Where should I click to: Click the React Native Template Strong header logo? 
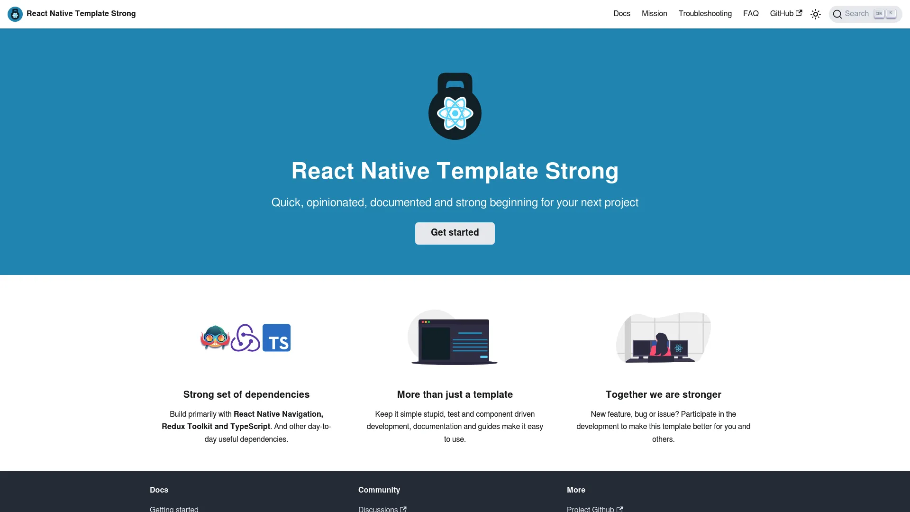pos(15,14)
